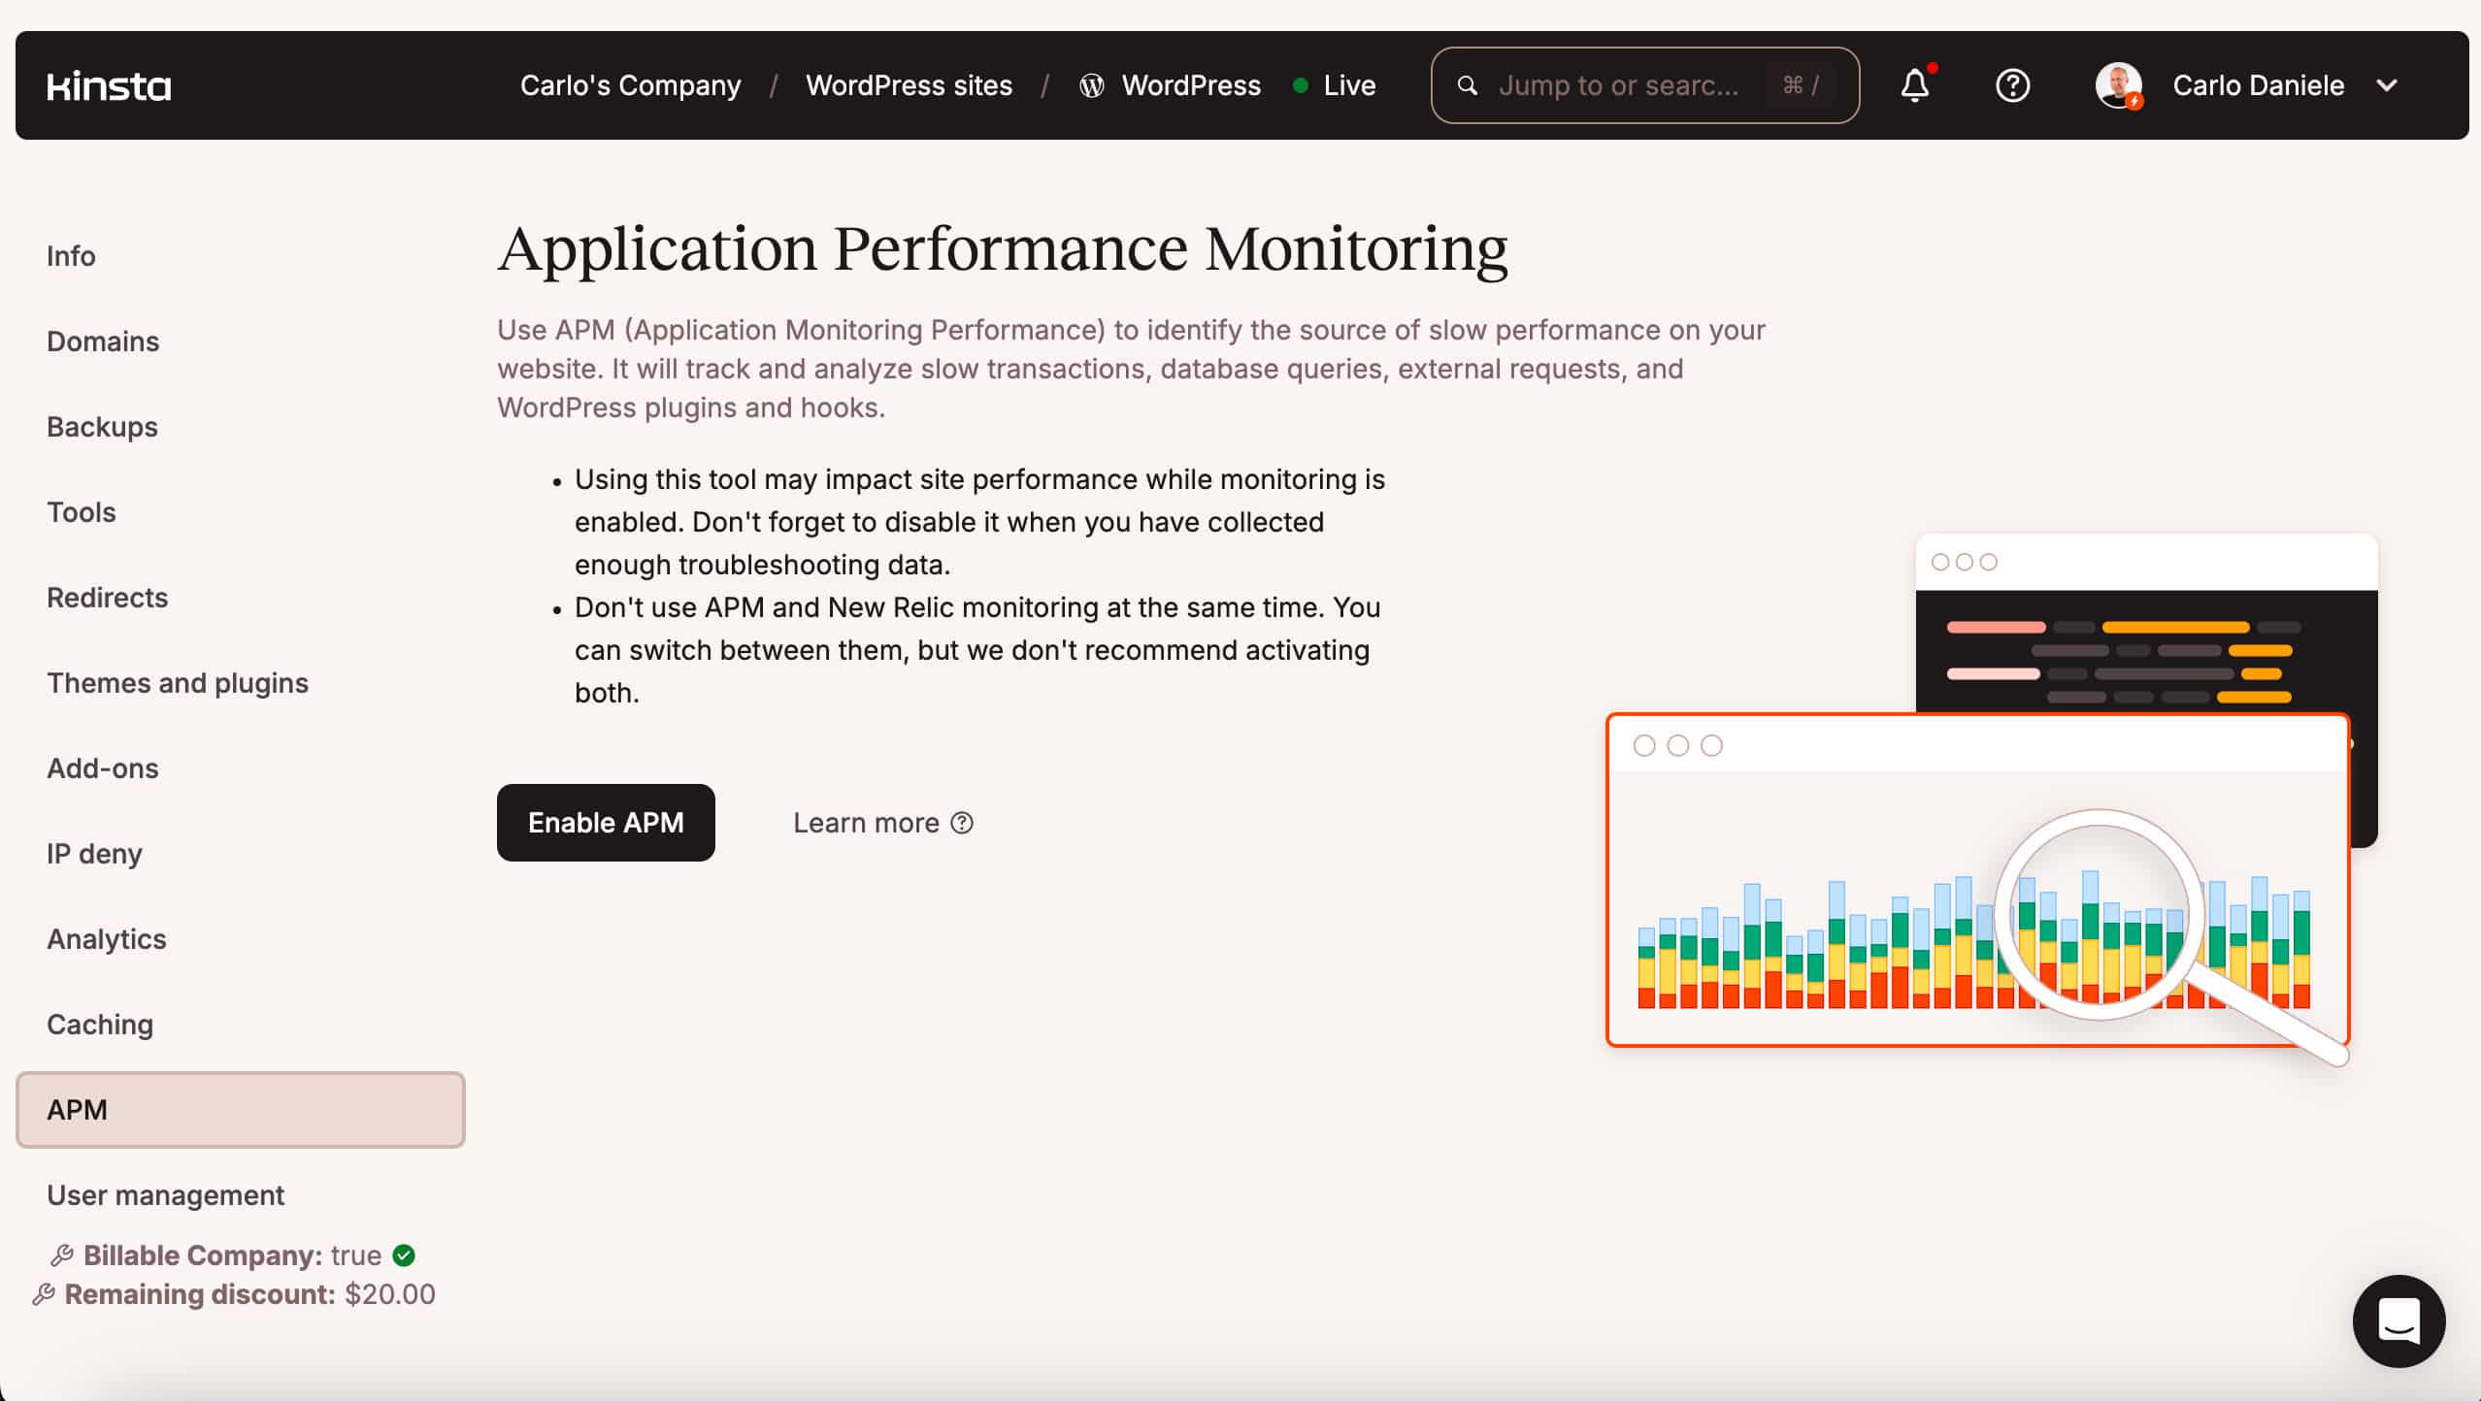Follow the Learn more link

[865, 823]
